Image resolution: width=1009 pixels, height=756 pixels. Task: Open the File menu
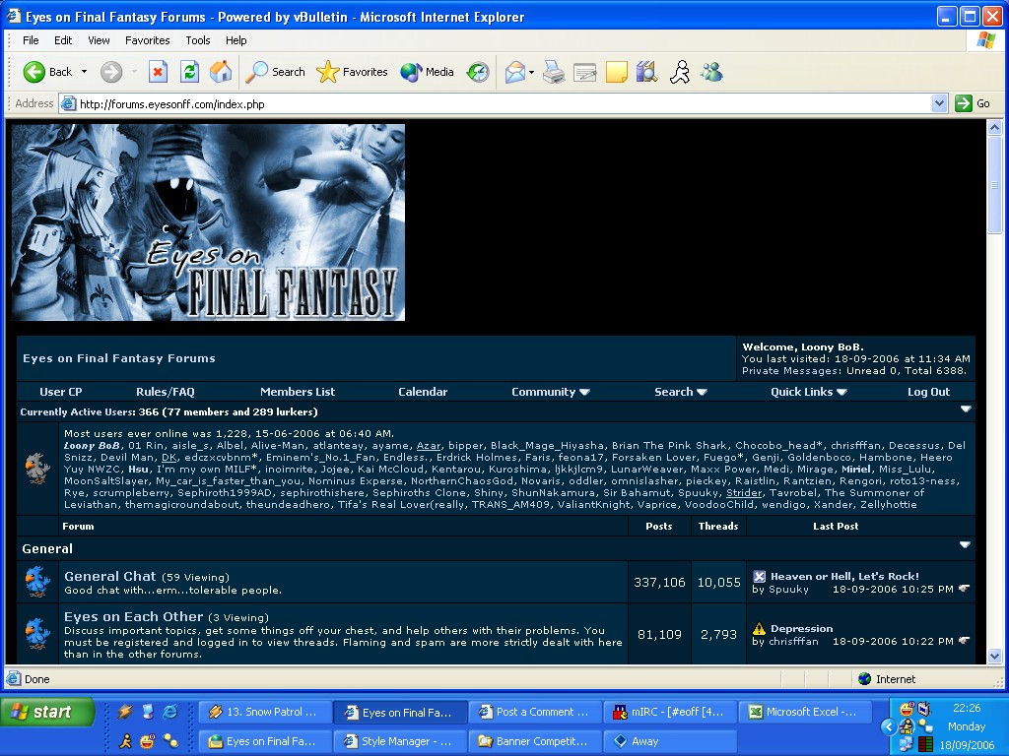tap(31, 39)
